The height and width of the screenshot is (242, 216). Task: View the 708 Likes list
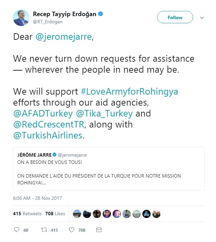coord(55,214)
